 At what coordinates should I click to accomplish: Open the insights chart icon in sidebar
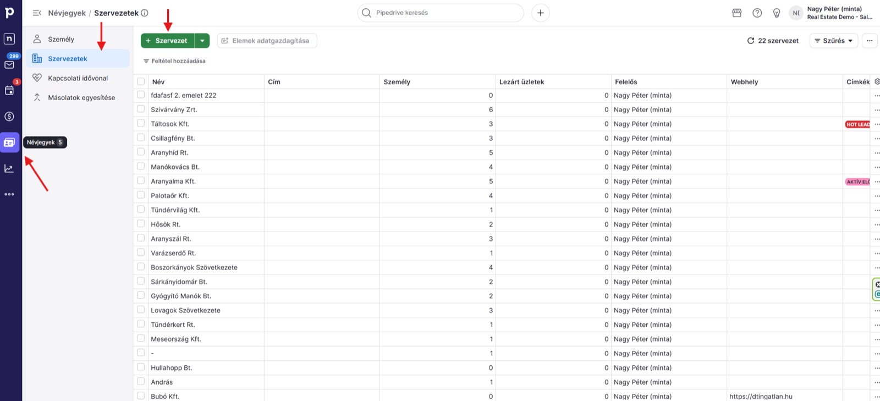[9, 168]
